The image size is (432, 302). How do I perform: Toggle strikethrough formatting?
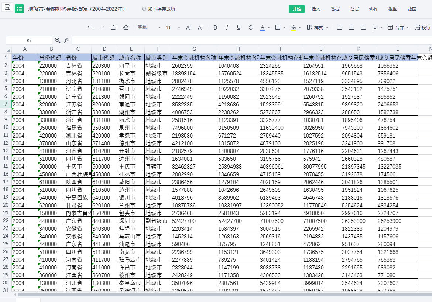251,27
